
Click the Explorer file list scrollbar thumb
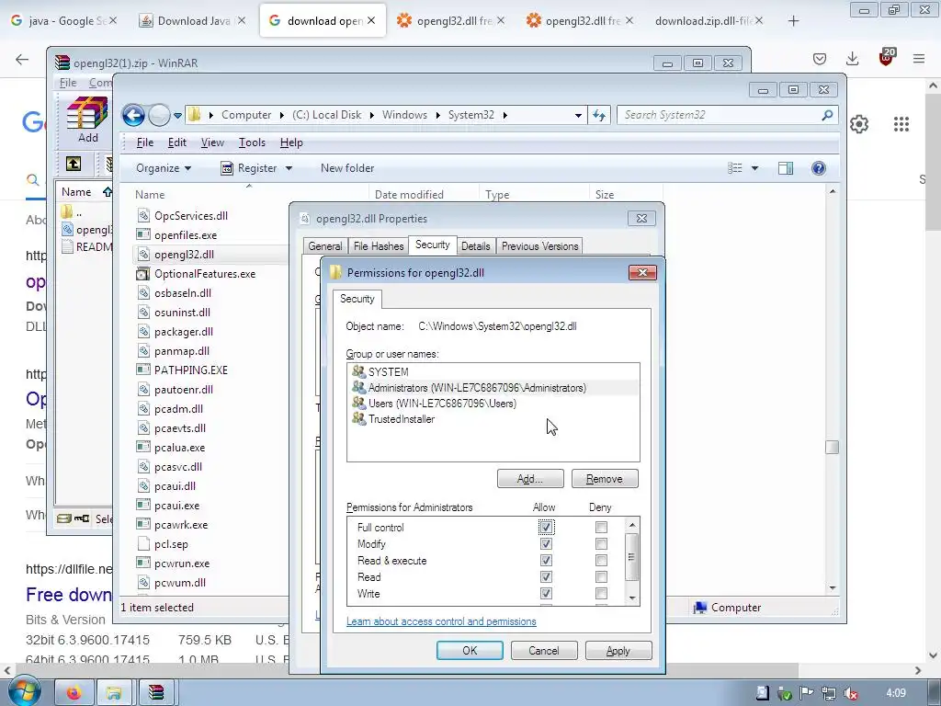tap(832, 447)
